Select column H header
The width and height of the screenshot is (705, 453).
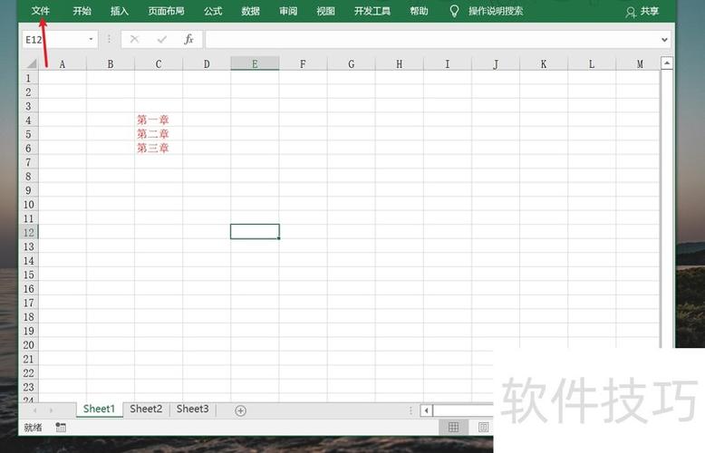pos(400,64)
